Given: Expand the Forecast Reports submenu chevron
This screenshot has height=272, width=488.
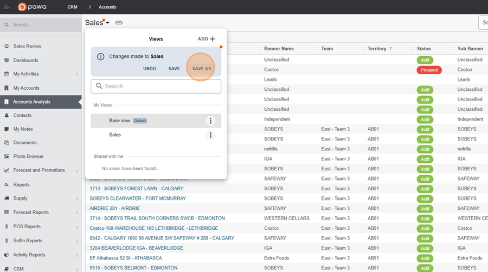Looking at the screenshot, I should (77, 213).
